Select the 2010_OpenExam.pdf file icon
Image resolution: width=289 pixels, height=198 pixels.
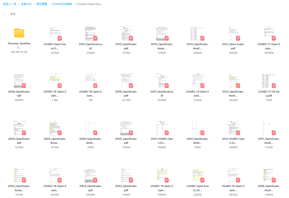[x=126, y=33]
